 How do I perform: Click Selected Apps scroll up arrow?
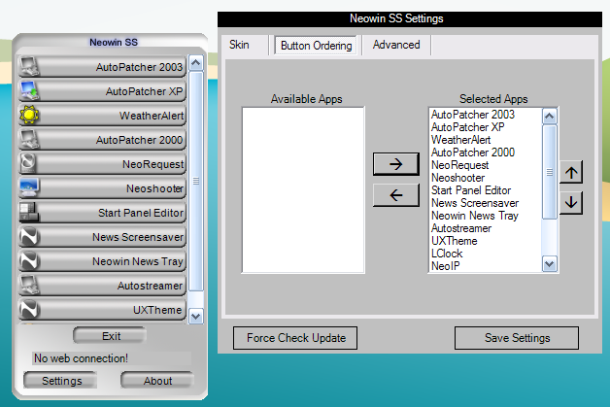click(x=550, y=116)
